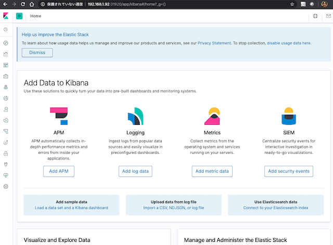Open the newsfeed mail icon in header

tap(328, 16)
